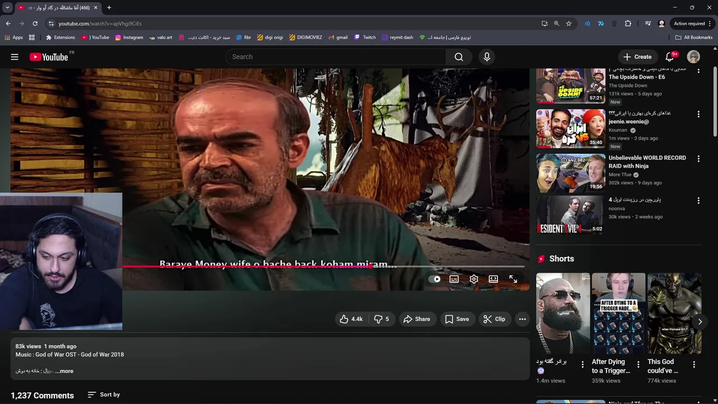Open the comments Sort by dropdown
Viewport: 718px width, 404px height.
104,394
